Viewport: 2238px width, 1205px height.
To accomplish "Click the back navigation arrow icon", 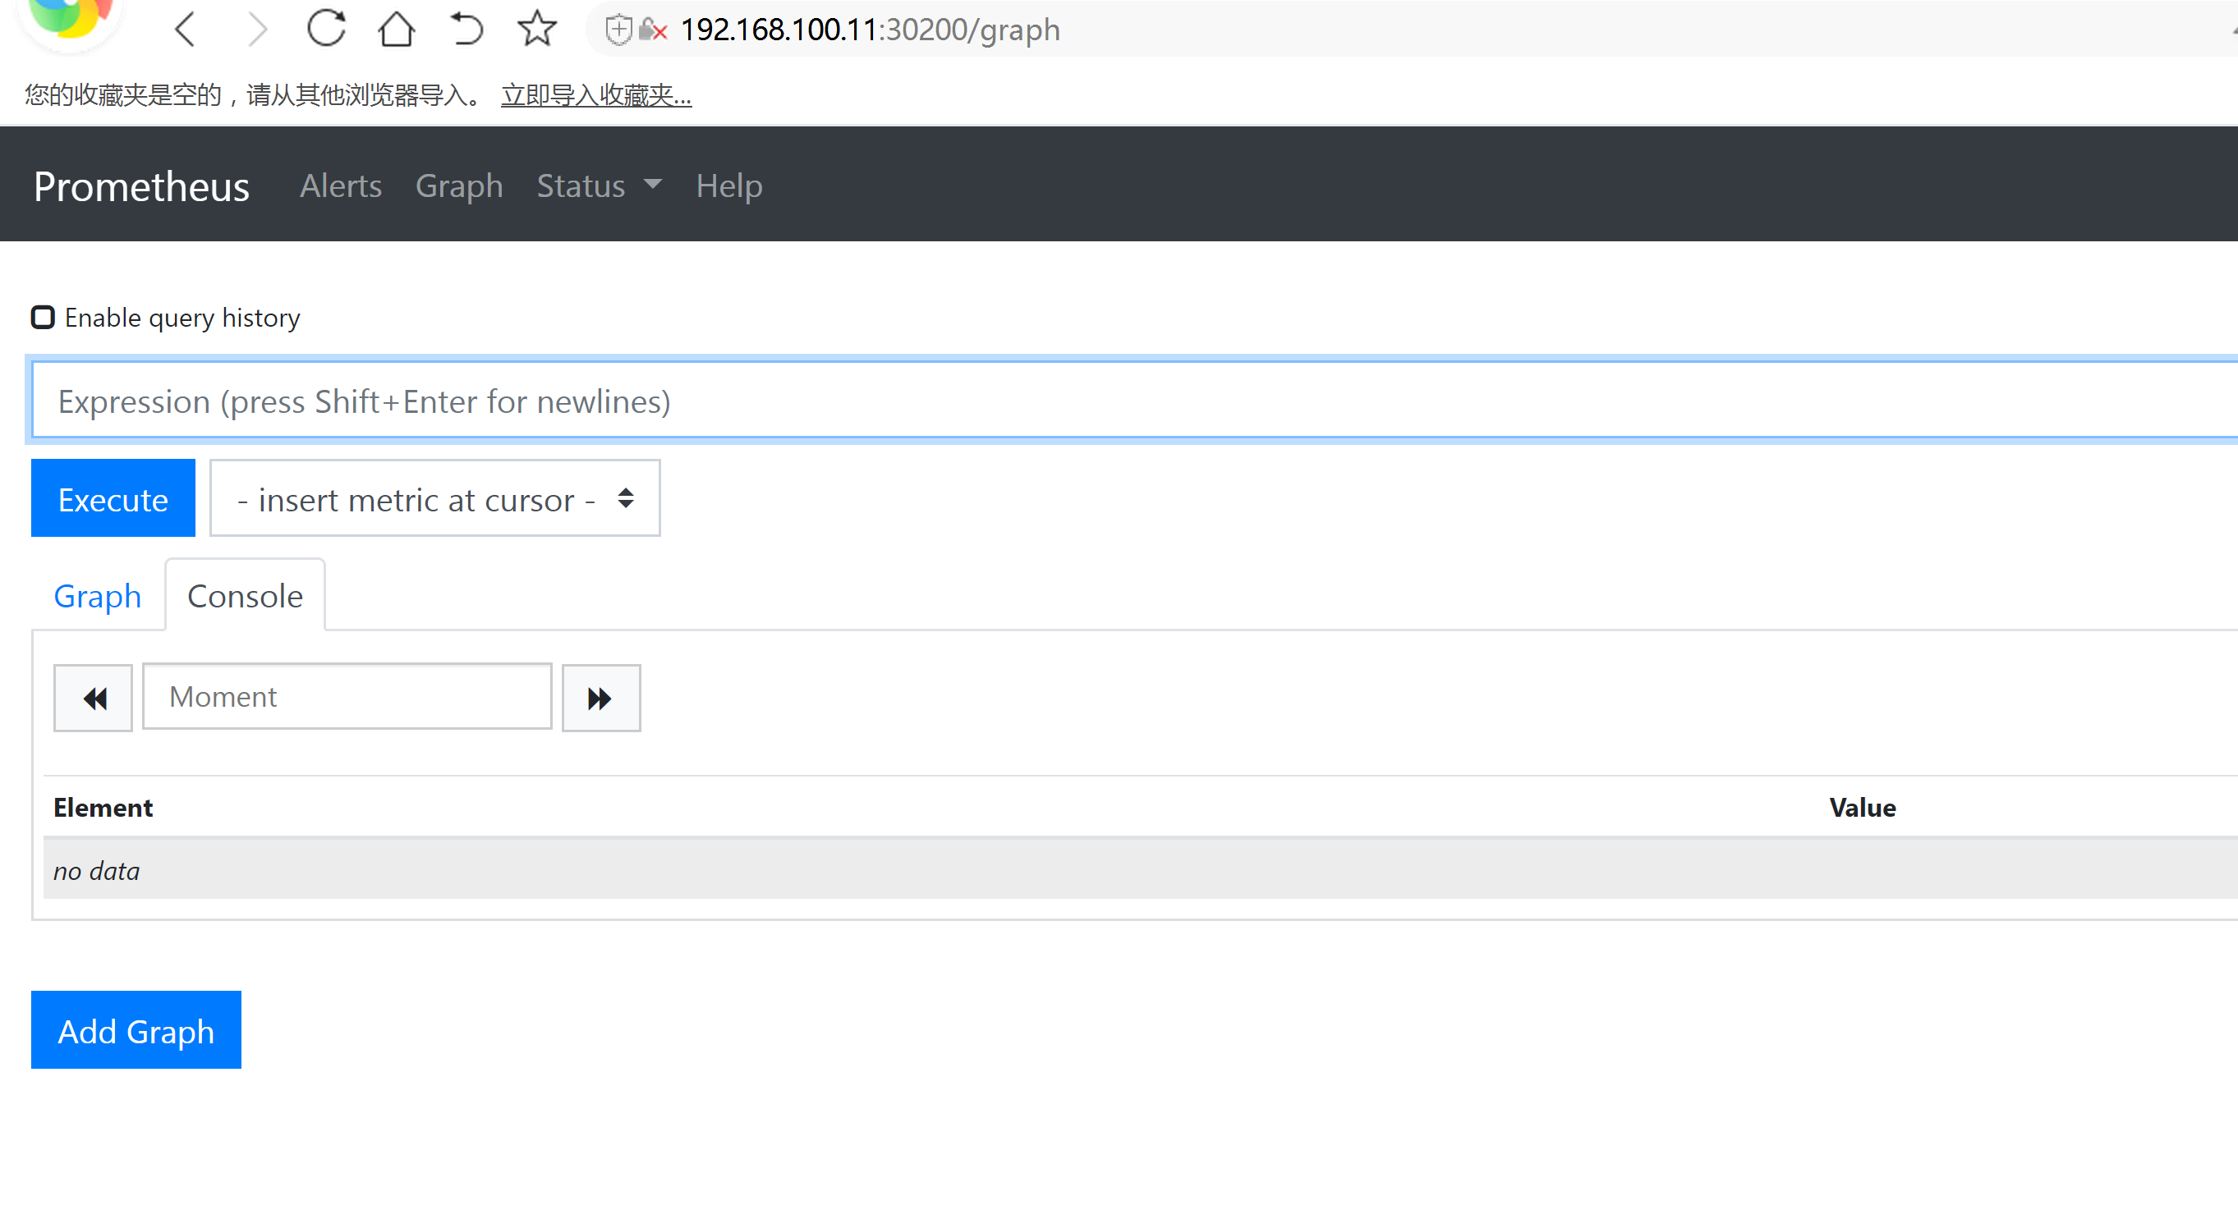I will pyautogui.click(x=186, y=28).
